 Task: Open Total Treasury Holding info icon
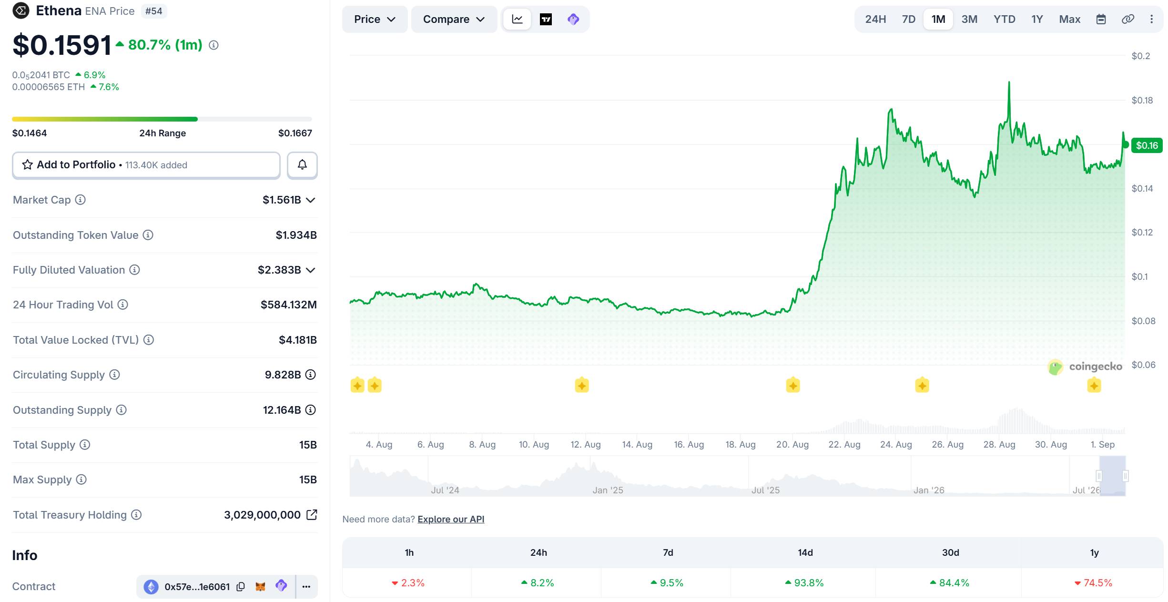pos(136,515)
